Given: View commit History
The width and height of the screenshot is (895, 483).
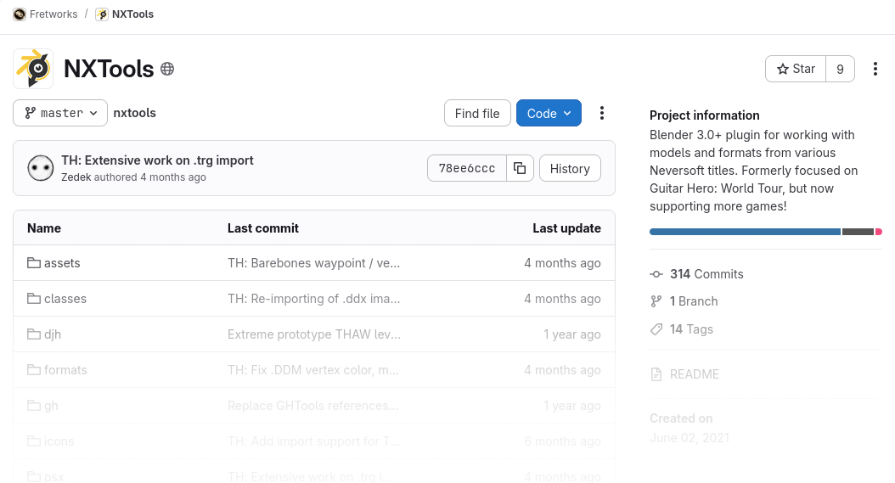Looking at the screenshot, I should pyautogui.click(x=569, y=168).
